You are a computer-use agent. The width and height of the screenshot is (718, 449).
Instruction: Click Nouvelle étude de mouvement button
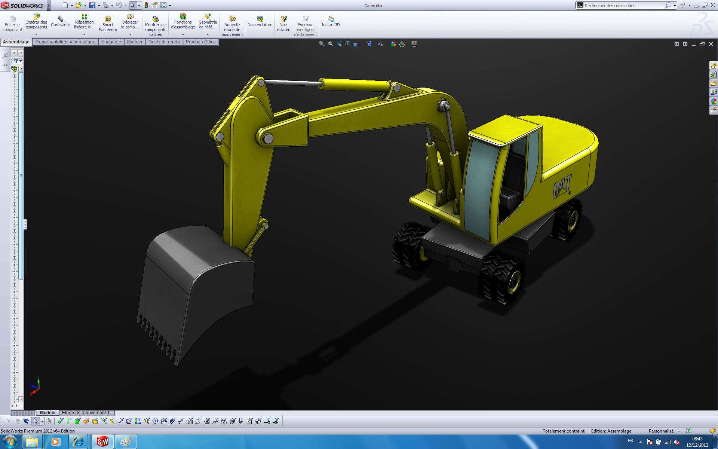coord(232,26)
